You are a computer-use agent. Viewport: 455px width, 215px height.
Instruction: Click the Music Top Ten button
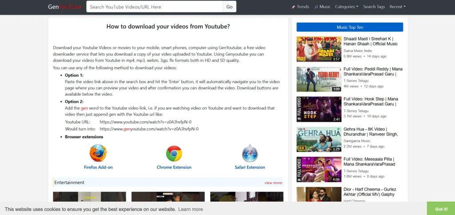tap(350, 27)
